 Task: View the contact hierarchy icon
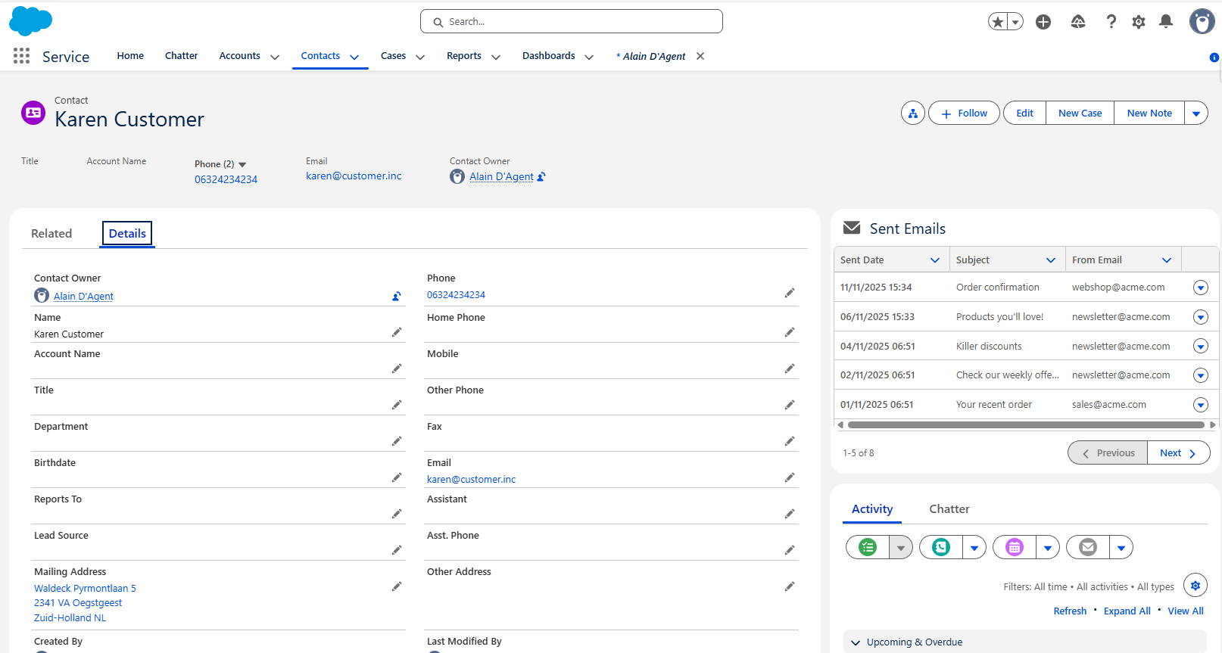point(913,113)
